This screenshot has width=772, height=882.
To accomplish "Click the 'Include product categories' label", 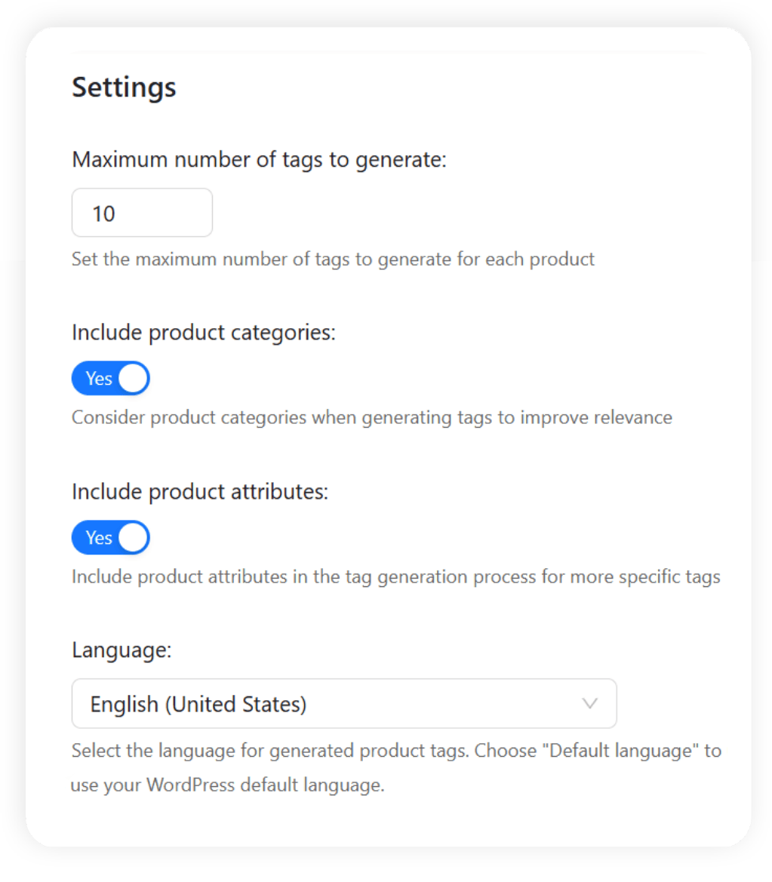I will [x=204, y=332].
